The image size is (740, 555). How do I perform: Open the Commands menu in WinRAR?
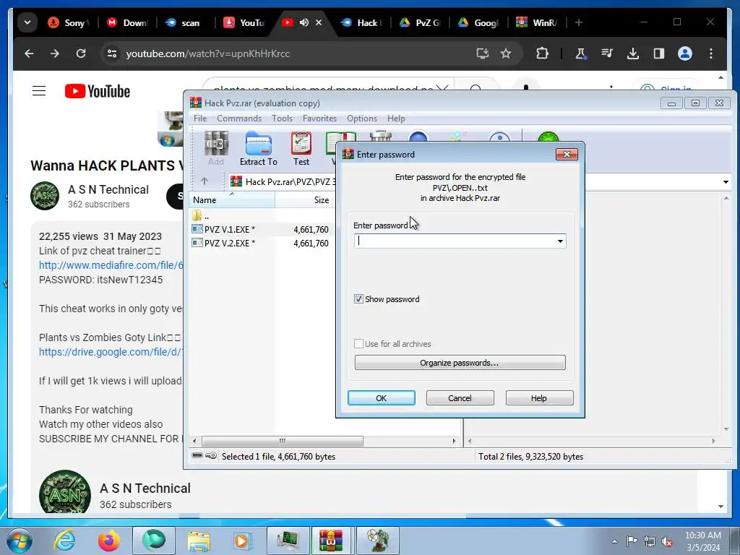point(239,119)
